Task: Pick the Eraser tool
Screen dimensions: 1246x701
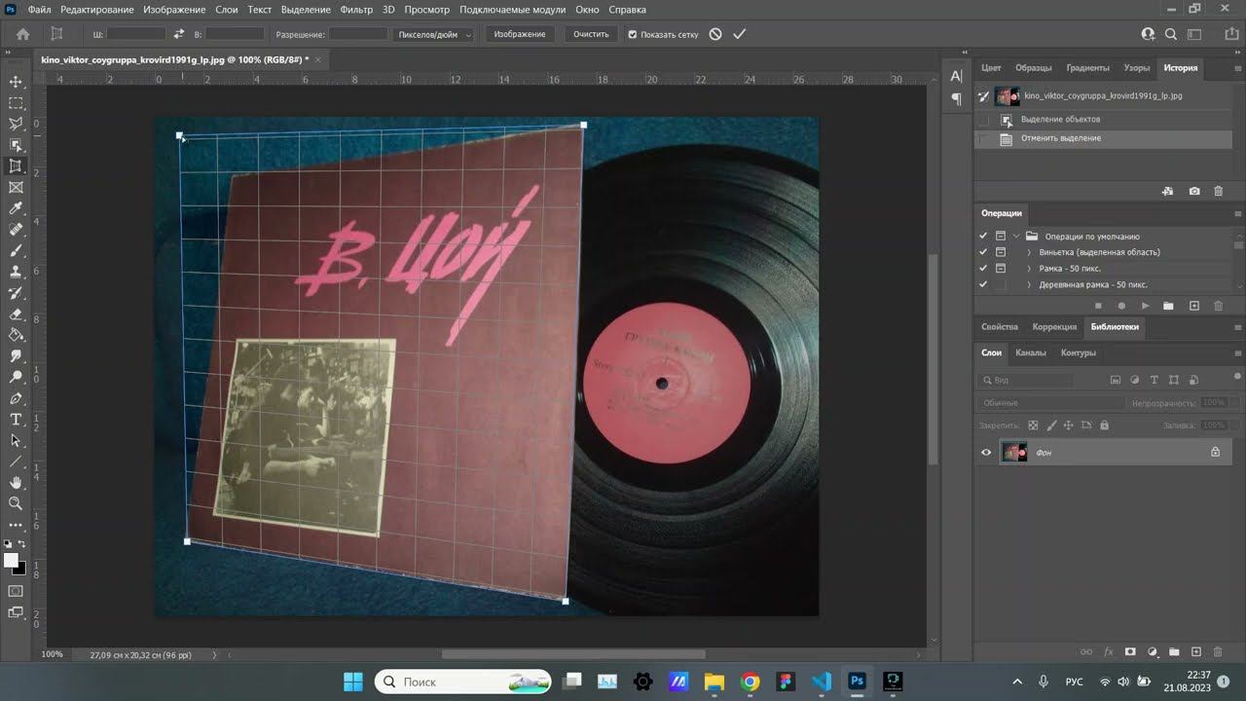Action: click(x=16, y=314)
